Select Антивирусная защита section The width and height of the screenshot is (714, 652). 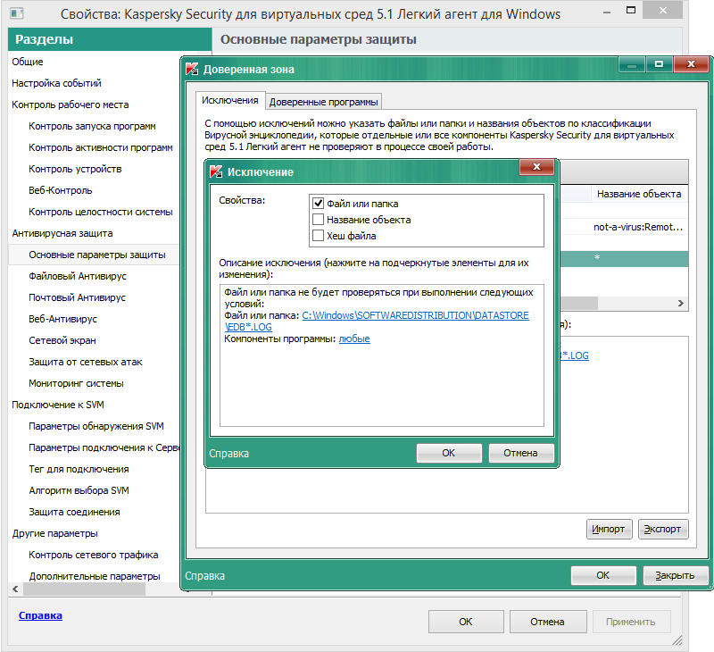[x=62, y=233]
